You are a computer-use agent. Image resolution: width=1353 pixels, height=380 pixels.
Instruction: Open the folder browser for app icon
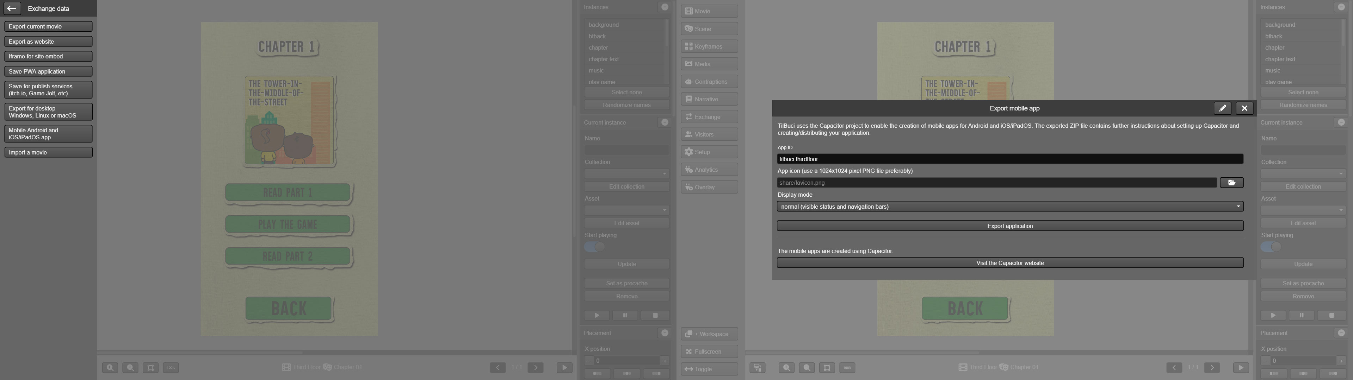point(1231,183)
